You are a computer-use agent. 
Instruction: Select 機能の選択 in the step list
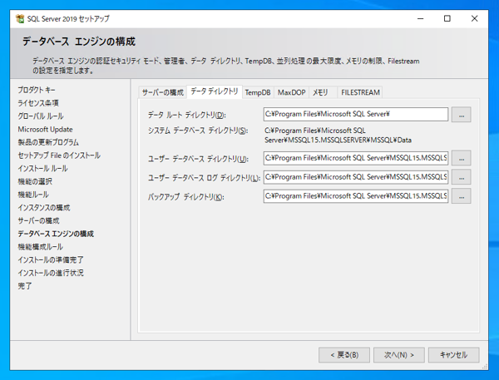point(35,181)
